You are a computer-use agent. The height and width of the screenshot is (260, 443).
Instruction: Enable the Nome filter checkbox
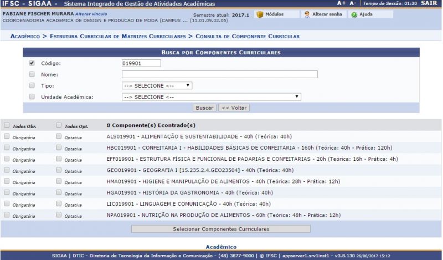coord(32,74)
